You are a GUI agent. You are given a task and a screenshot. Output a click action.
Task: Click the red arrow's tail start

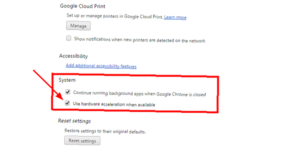point(34,71)
